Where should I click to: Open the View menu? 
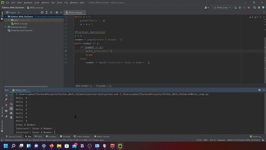point(20,3)
